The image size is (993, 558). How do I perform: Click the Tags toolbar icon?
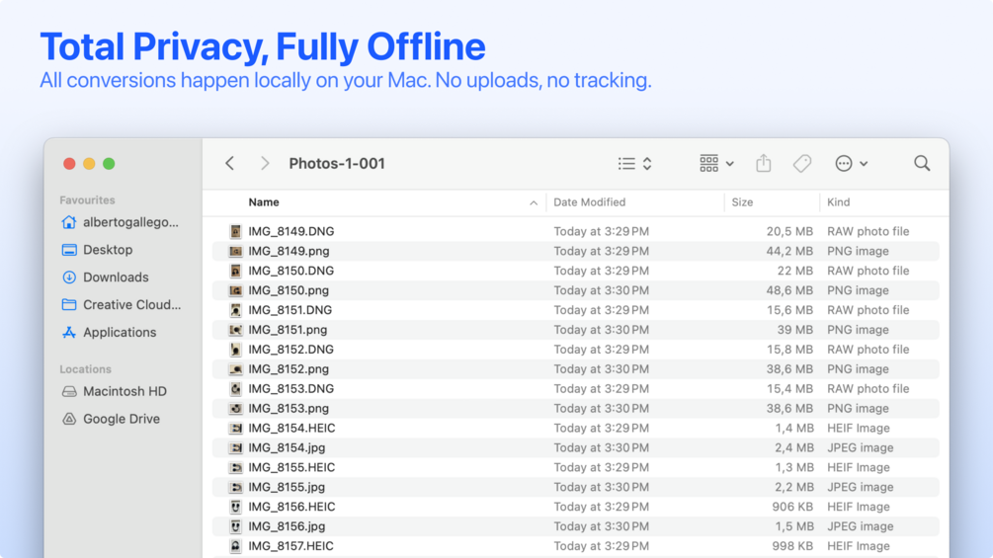[801, 163]
